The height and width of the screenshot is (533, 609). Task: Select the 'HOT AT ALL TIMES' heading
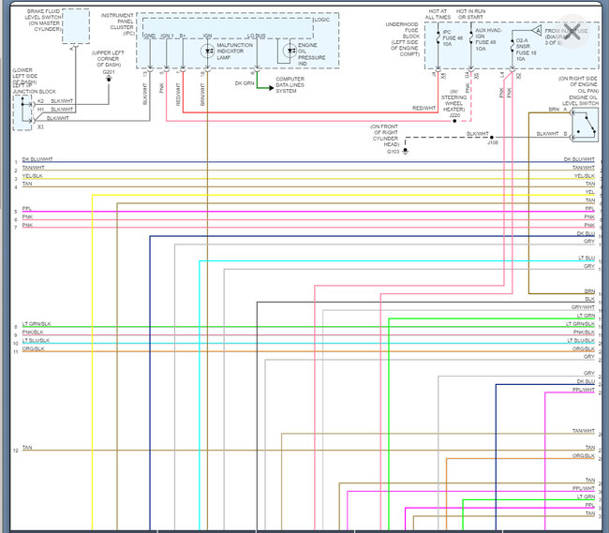(x=438, y=14)
